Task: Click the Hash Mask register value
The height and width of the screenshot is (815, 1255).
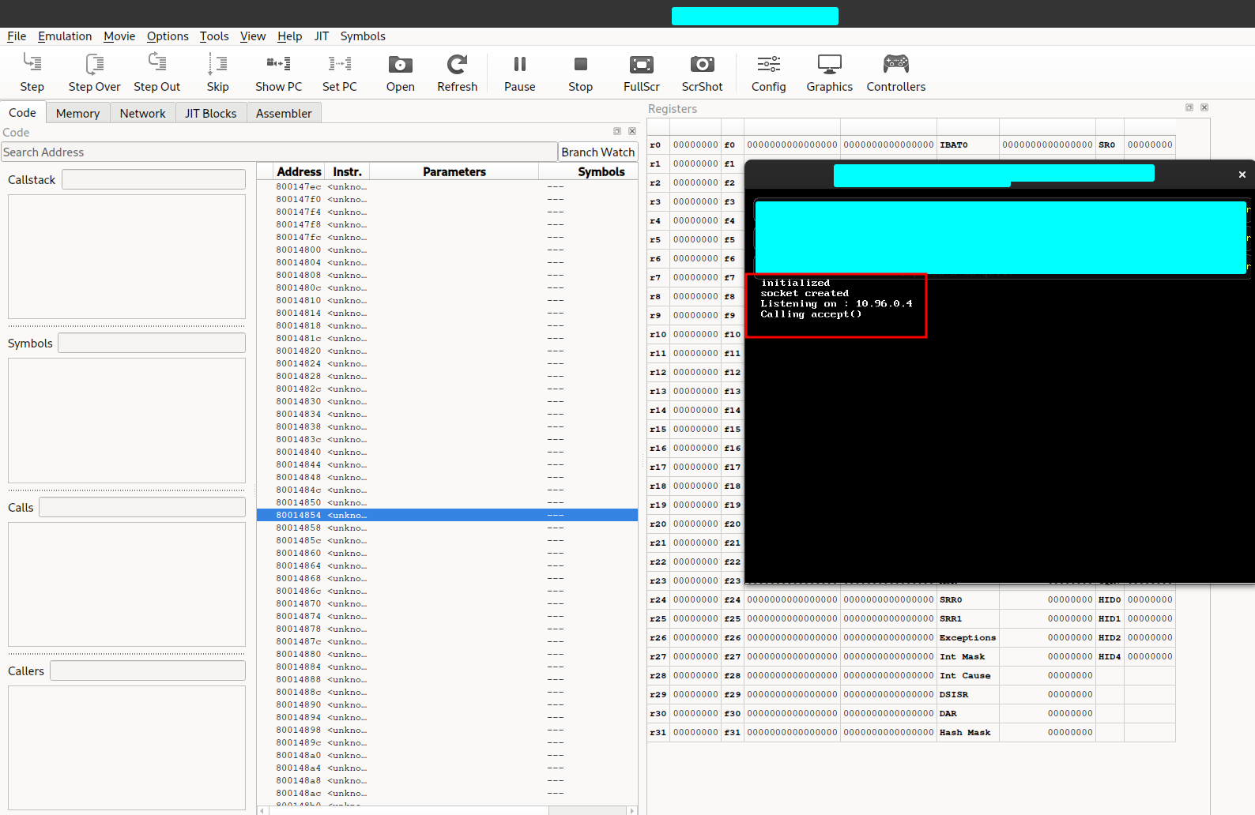Action: coord(1047,732)
